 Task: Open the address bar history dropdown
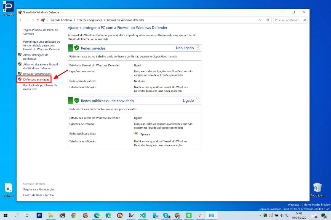pyautogui.click(x=260, y=20)
